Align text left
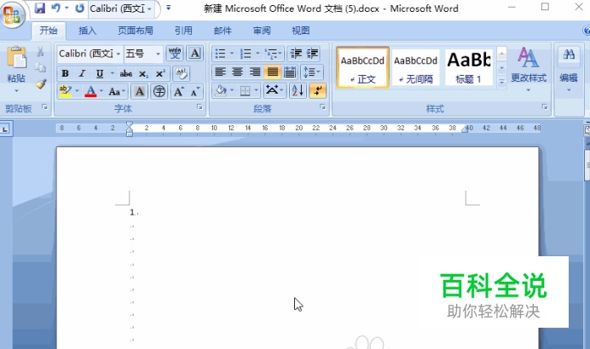The height and width of the screenshot is (349, 590). [220, 72]
